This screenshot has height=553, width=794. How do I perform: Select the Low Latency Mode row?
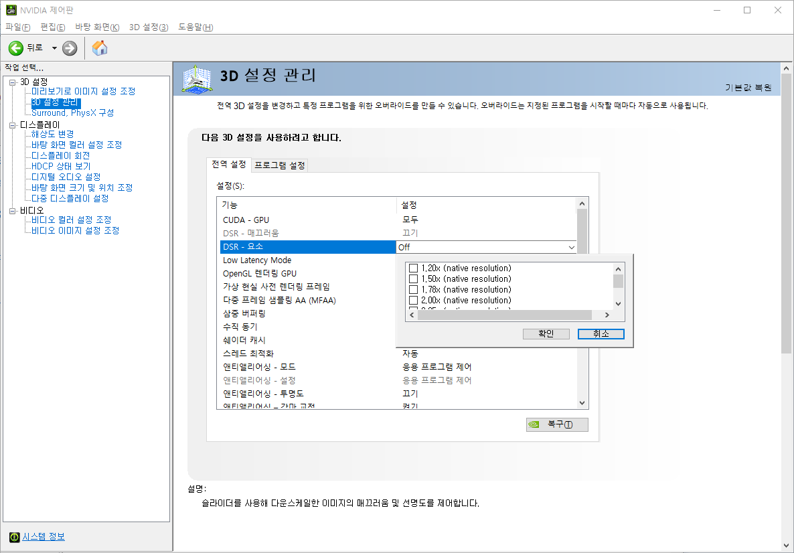(x=308, y=260)
